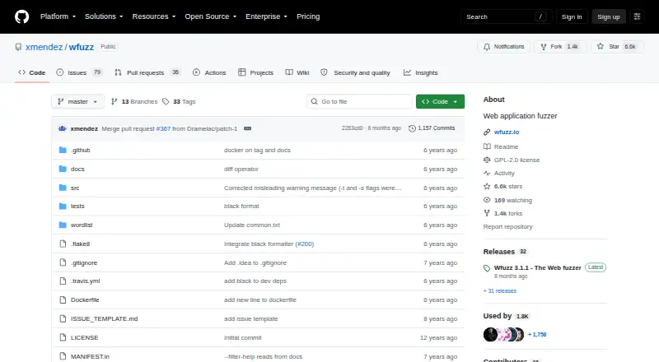This screenshot has height=362, width=659.
Task: Click the wordlist folder icon
Action: click(63, 225)
